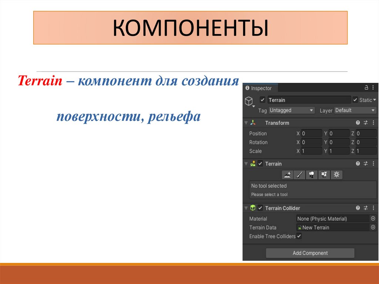The image size is (379, 284).
Task: Click Scale X value field
Action: pyautogui.click(x=312, y=151)
